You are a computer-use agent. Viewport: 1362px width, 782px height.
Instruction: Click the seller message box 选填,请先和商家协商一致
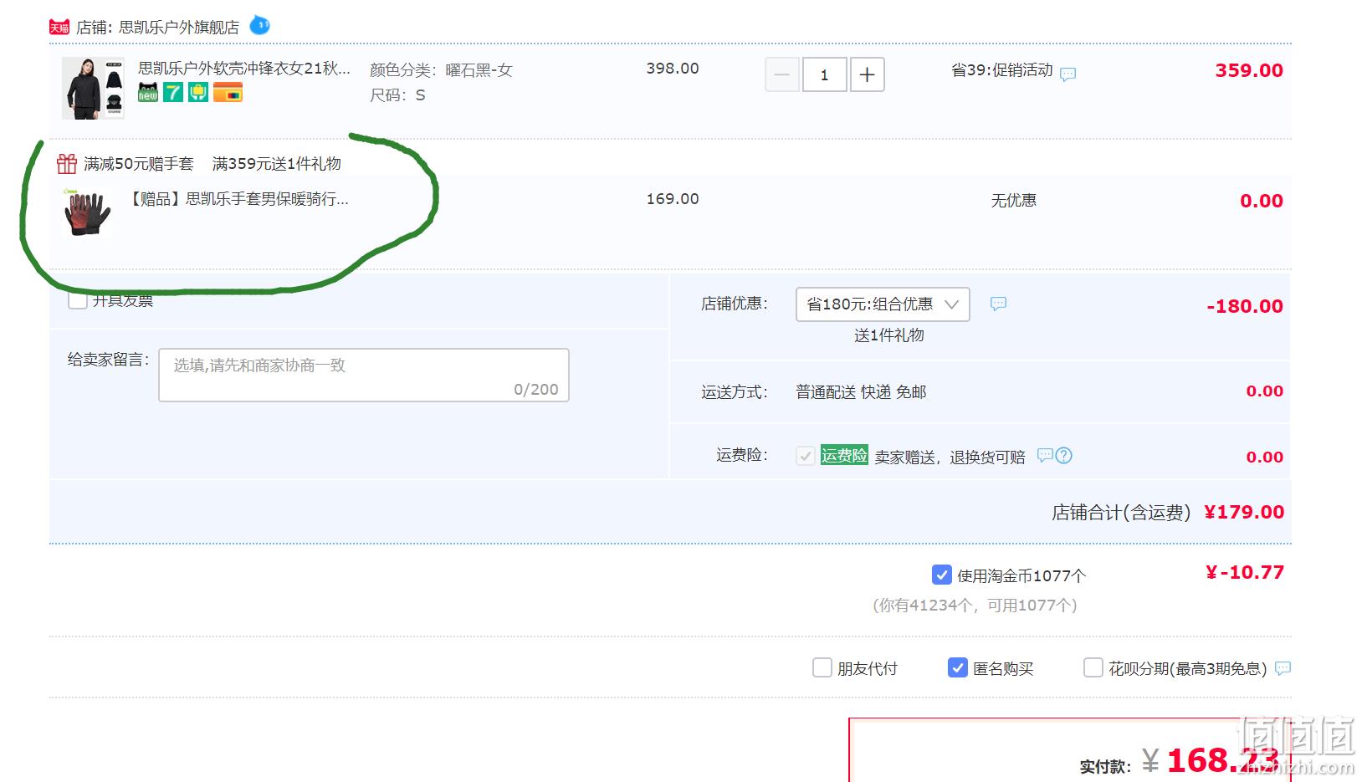pos(364,375)
